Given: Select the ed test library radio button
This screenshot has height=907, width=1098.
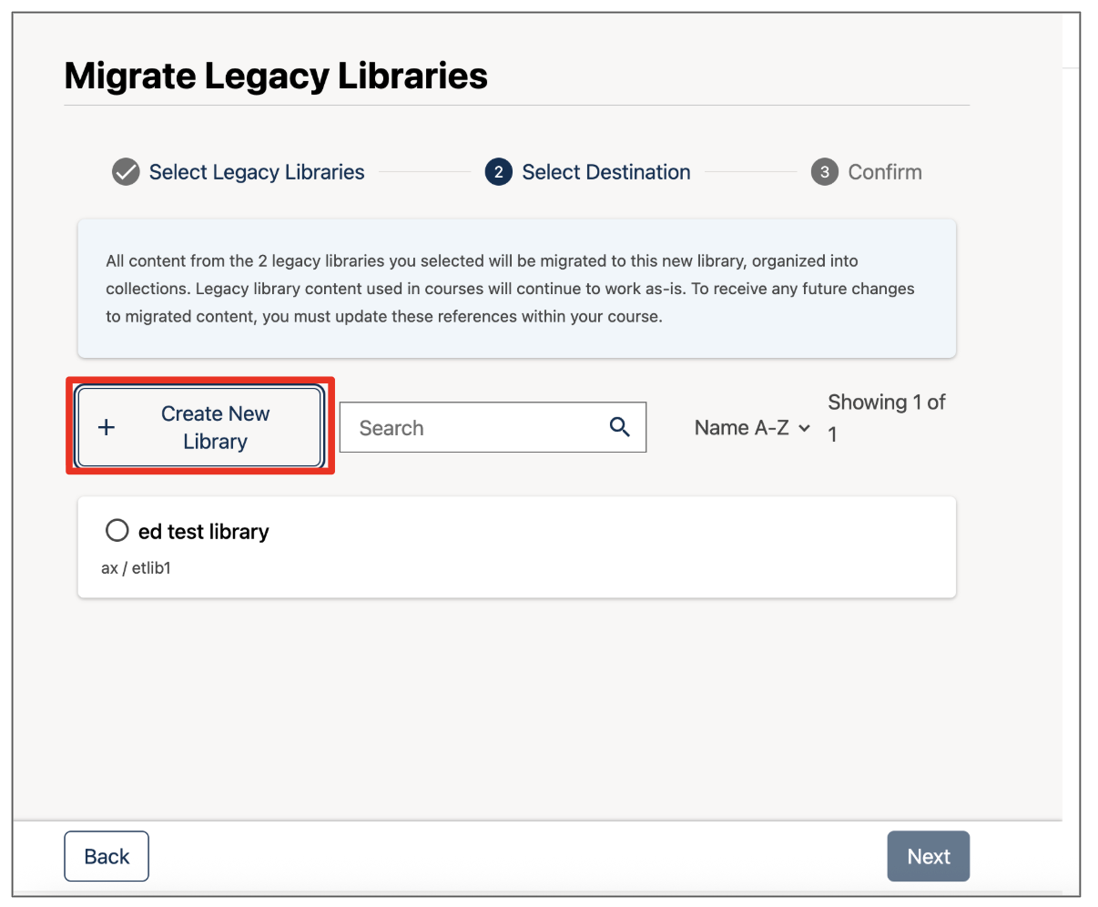Looking at the screenshot, I should tap(117, 530).
